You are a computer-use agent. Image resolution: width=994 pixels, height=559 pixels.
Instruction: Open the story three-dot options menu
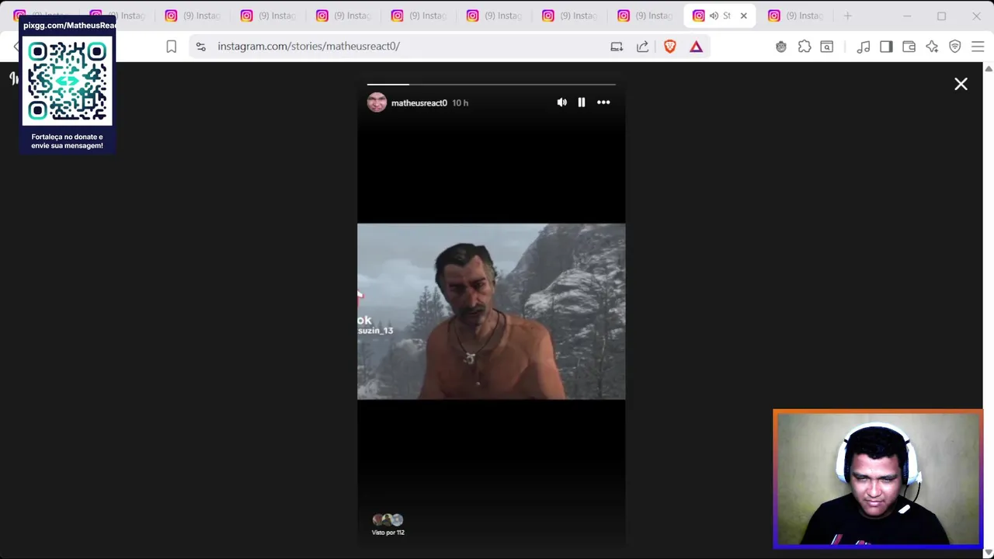point(603,102)
